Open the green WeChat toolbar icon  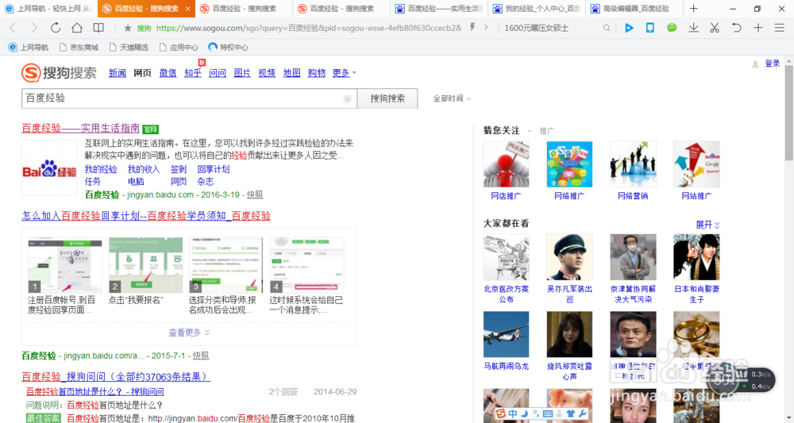pyautogui.click(x=672, y=28)
